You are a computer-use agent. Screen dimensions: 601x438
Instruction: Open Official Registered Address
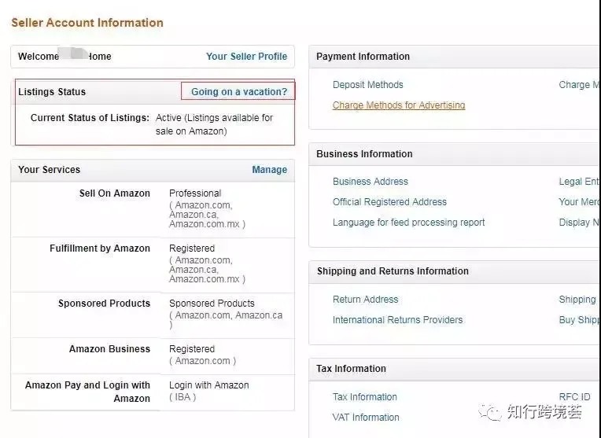pyautogui.click(x=390, y=201)
